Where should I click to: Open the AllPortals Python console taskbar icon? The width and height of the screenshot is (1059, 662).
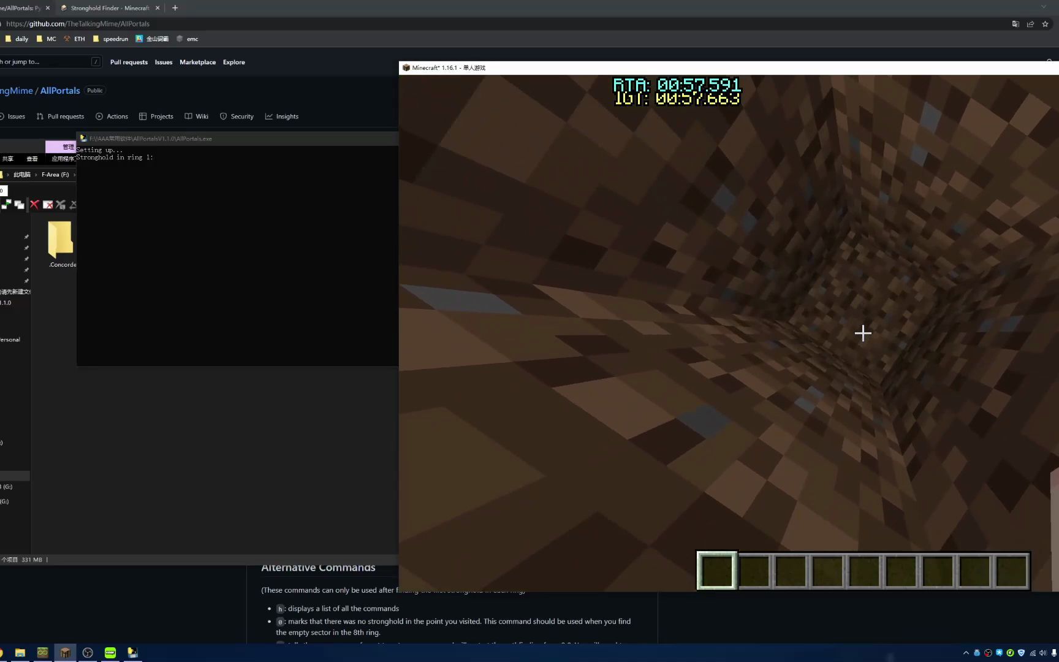coord(132,653)
